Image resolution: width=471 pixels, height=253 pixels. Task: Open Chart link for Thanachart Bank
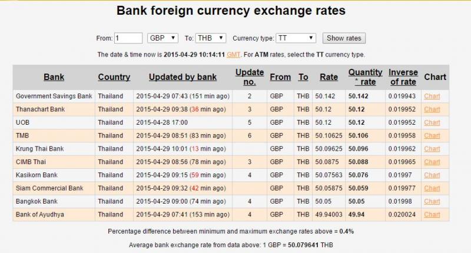pyautogui.click(x=432, y=109)
